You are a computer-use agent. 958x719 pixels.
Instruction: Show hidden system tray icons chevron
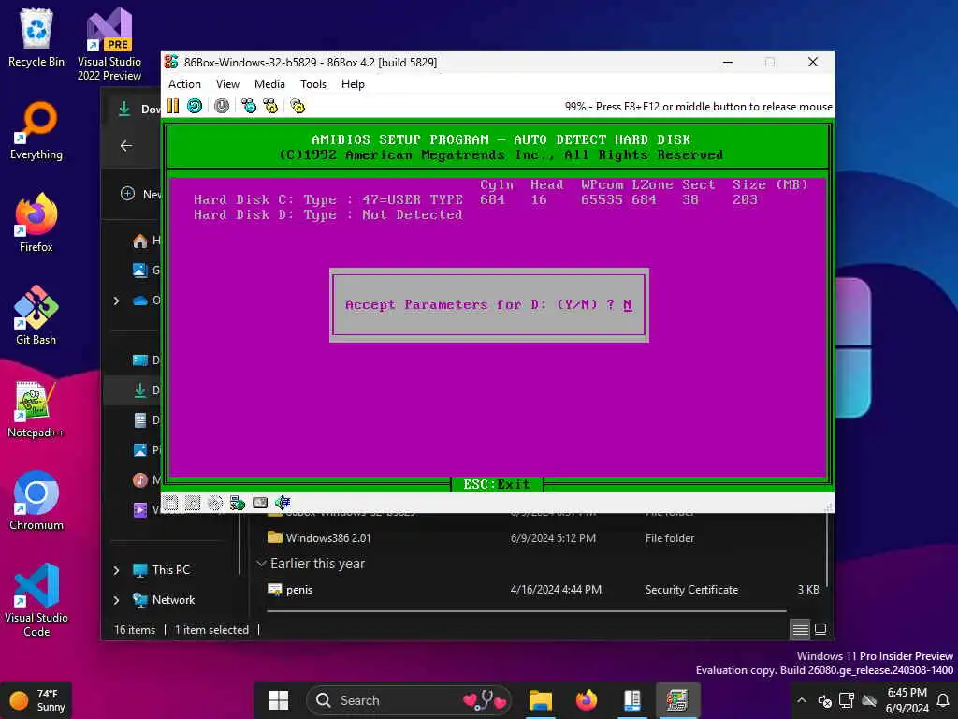click(x=802, y=700)
